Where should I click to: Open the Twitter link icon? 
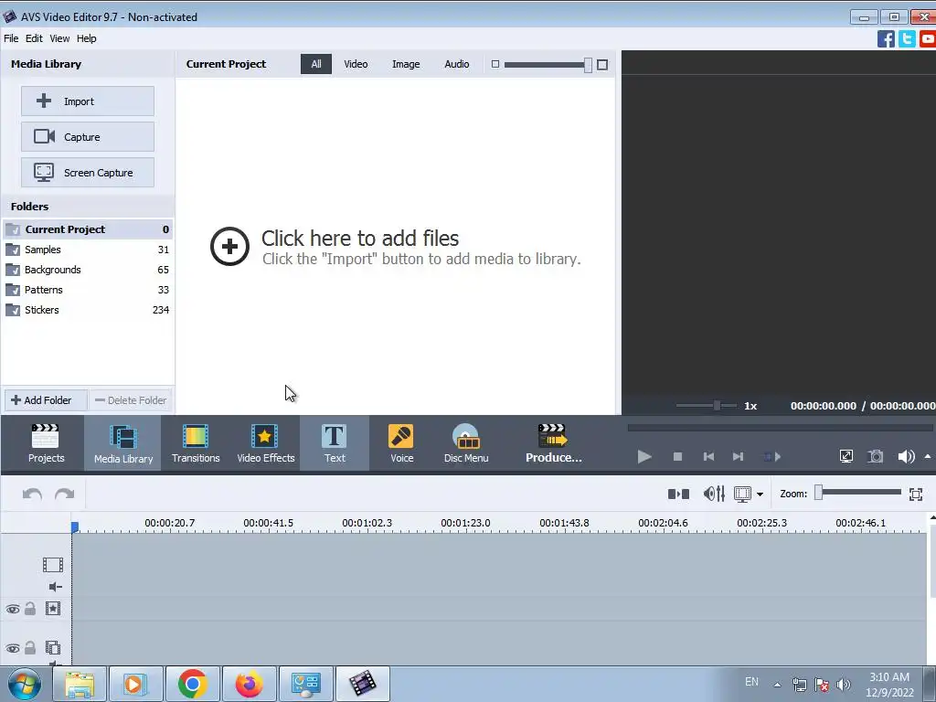[907, 38]
